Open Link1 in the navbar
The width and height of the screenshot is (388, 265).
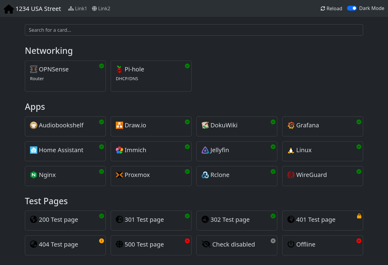(x=78, y=8)
